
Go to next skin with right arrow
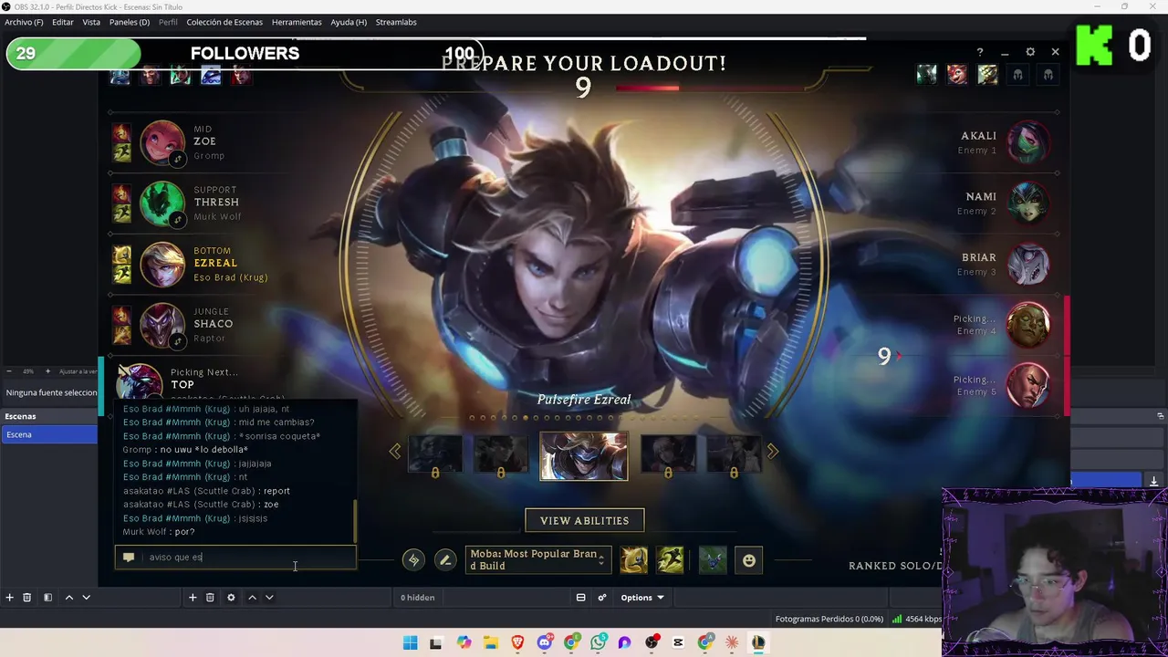tap(773, 451)
